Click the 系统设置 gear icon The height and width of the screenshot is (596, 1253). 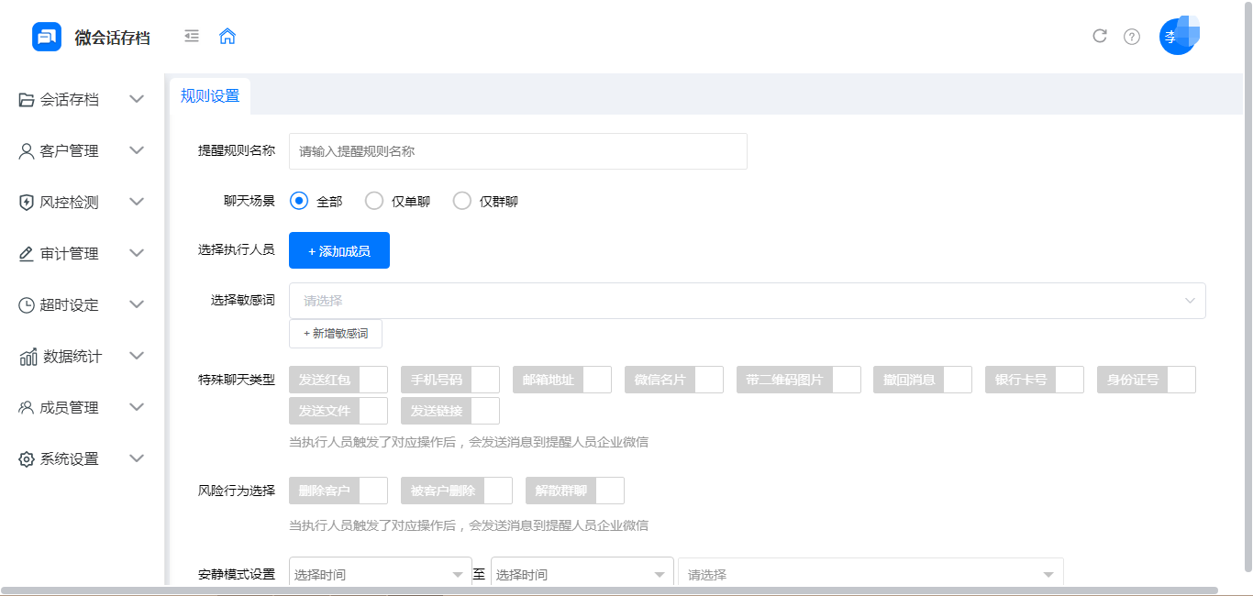(x=25, y=458)
